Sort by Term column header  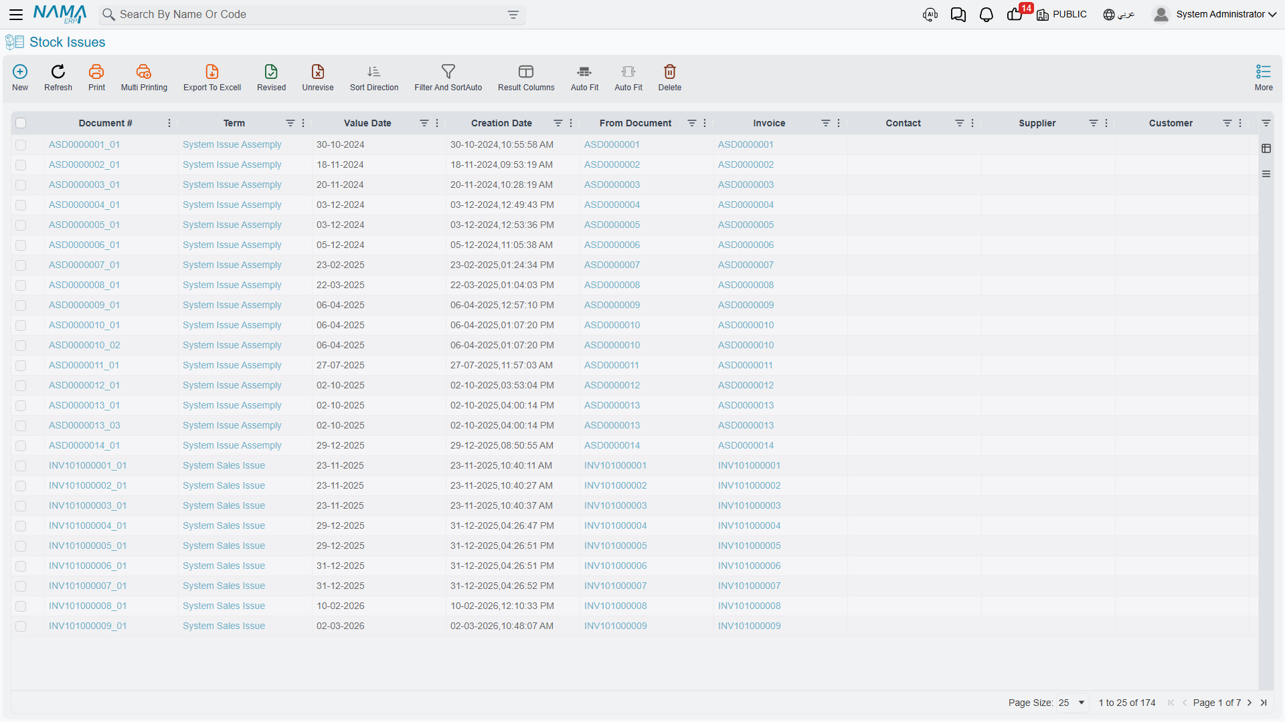234,123
